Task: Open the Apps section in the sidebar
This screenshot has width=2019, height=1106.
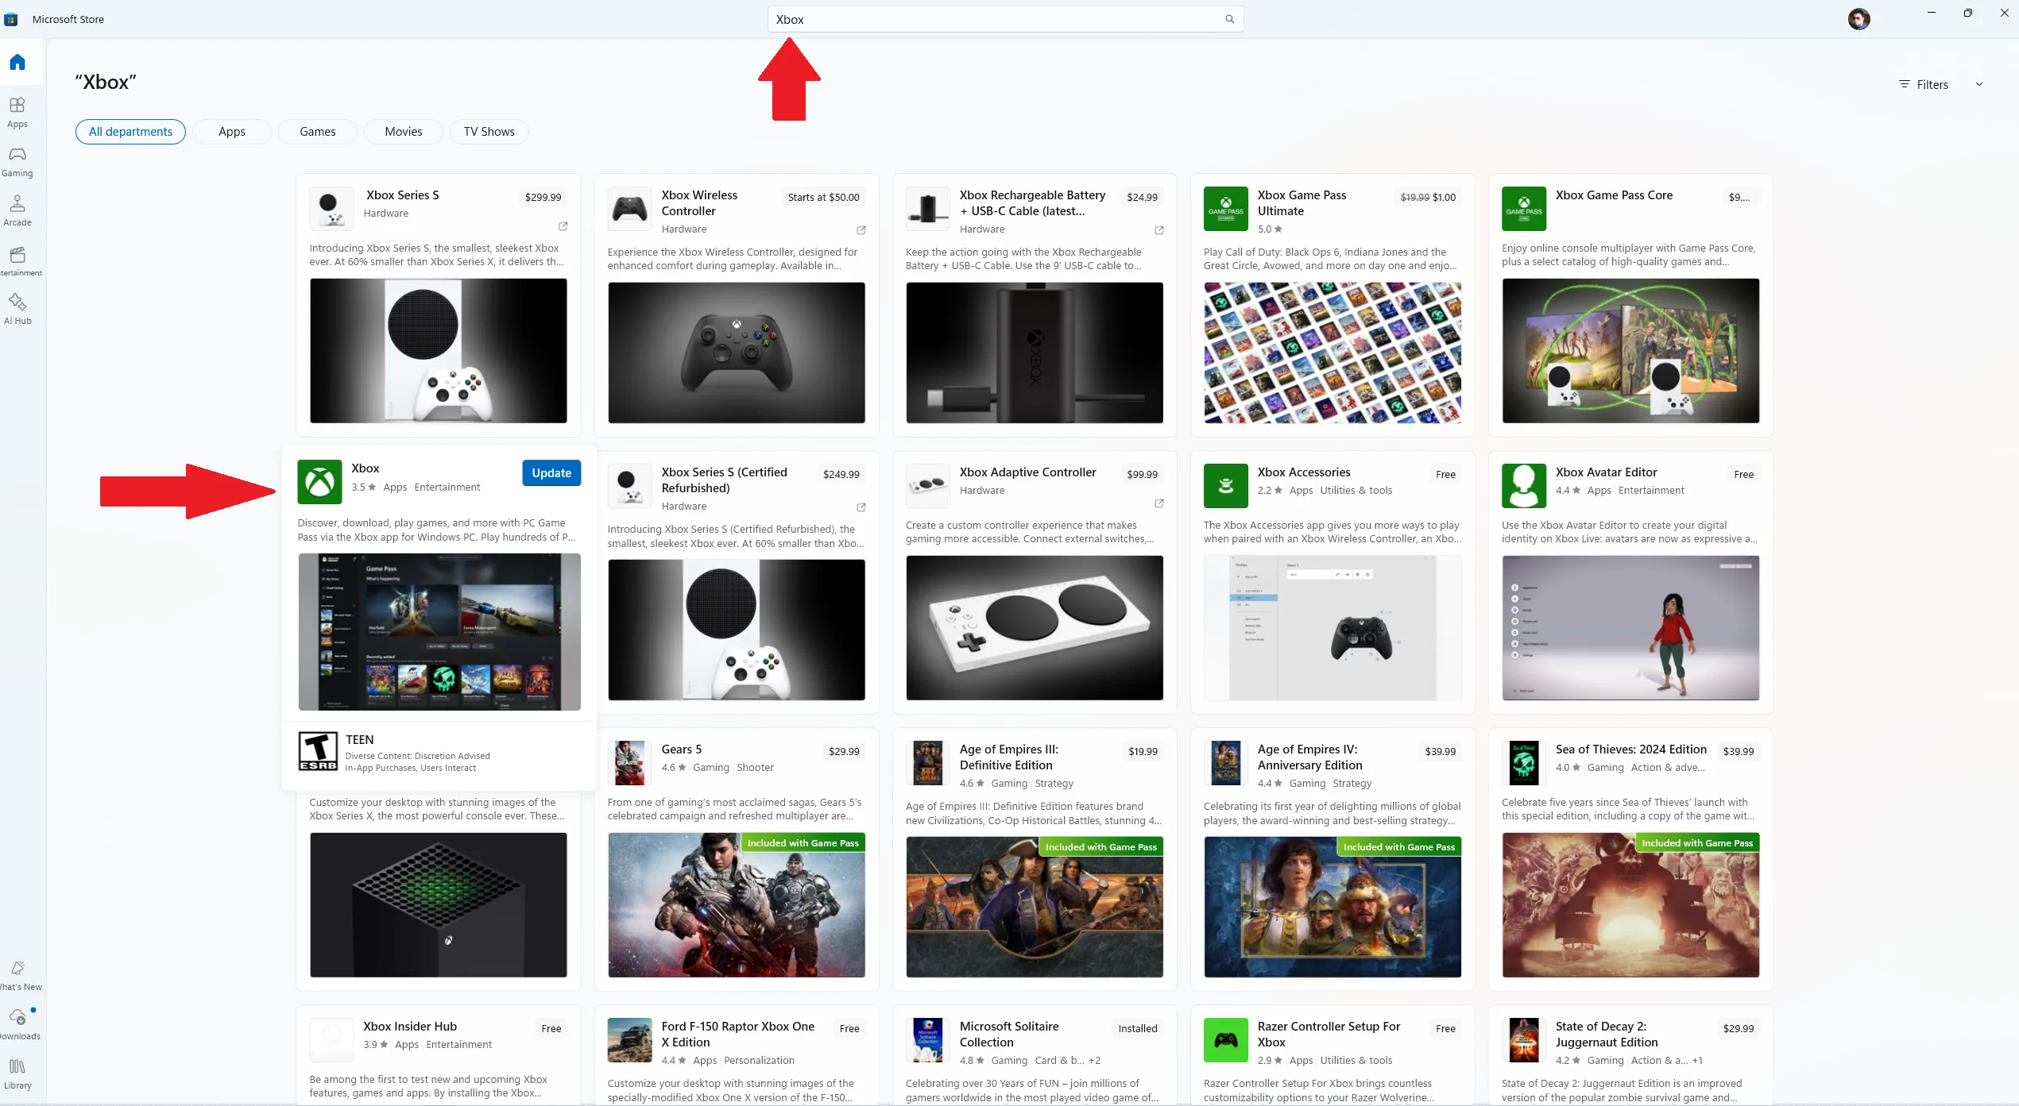Action: pyautogui.click(x=17, y=112)
